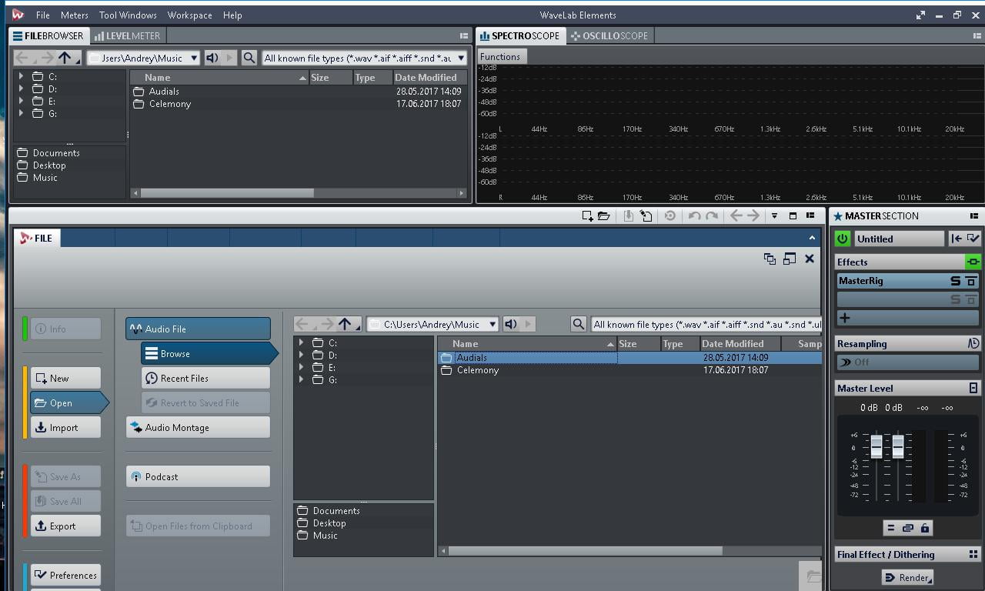Screen dimensions: 985x591
Task: Open file types filter dropdown in top File Browser
Action: coord(461,58)
